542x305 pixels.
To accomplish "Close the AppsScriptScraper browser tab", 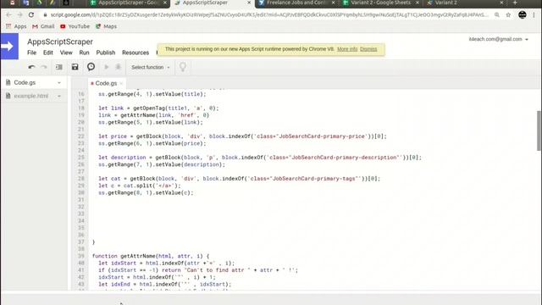I will 249,3.
